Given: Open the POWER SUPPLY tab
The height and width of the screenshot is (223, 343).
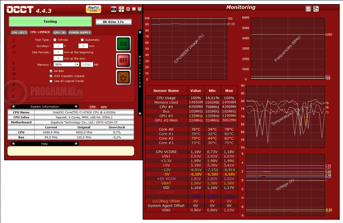Looking at the screenshot, I should tap(80, 32).
